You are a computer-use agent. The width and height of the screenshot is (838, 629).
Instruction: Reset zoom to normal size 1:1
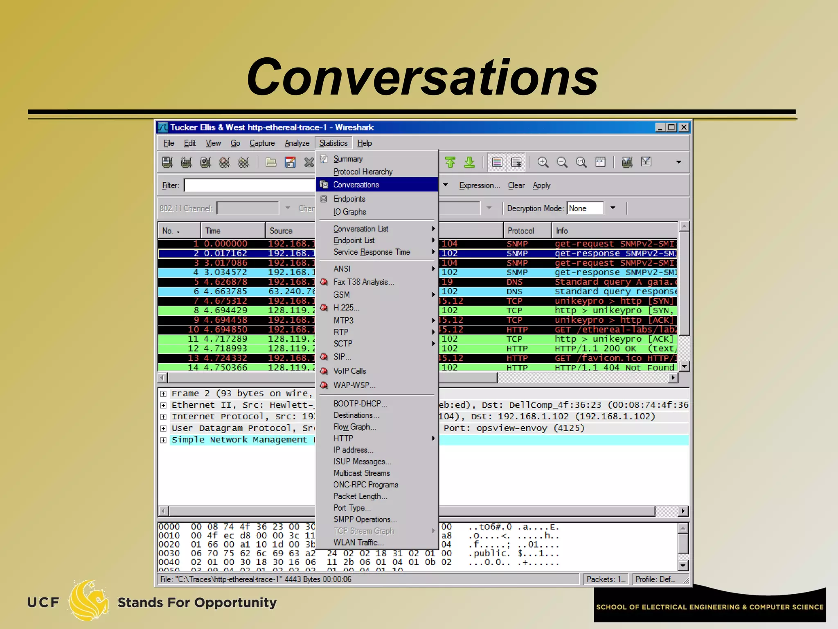[581, 163]
